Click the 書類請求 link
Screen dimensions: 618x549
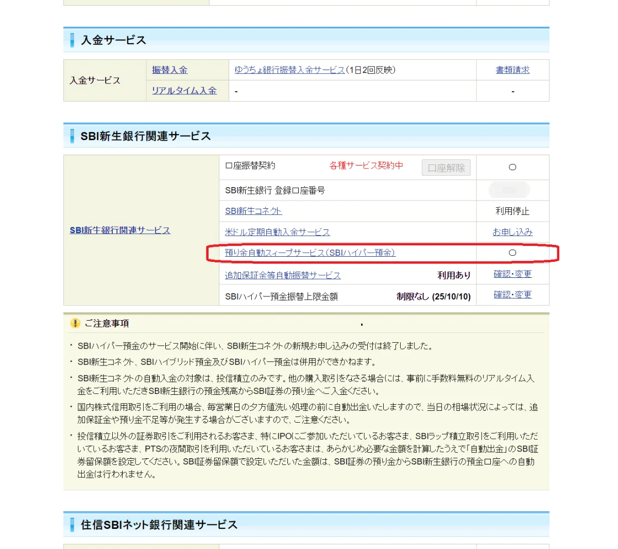click(512, 70)
